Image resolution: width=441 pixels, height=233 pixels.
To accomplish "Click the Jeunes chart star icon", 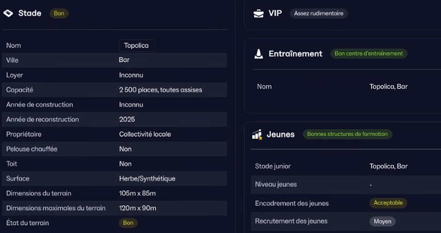I will coord(257,135).
